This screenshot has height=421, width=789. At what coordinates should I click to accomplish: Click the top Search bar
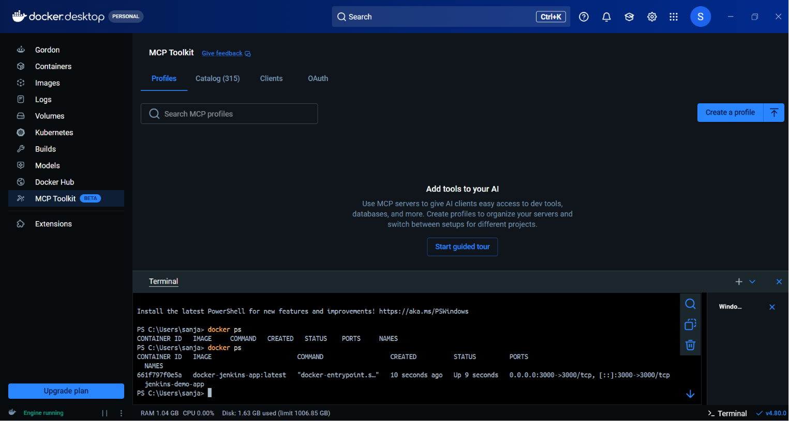tap(451, 17)
